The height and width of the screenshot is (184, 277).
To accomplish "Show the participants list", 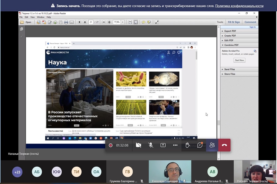I will (x=212, y=145).
